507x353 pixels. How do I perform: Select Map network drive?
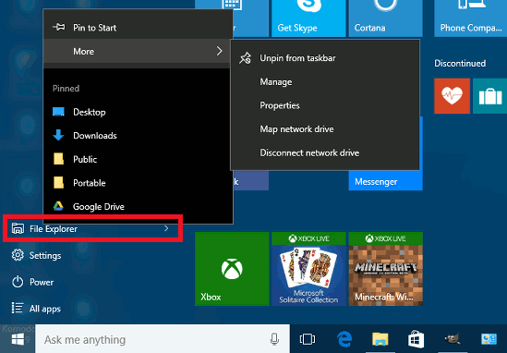pyautogui.click(x=325, y=129)
